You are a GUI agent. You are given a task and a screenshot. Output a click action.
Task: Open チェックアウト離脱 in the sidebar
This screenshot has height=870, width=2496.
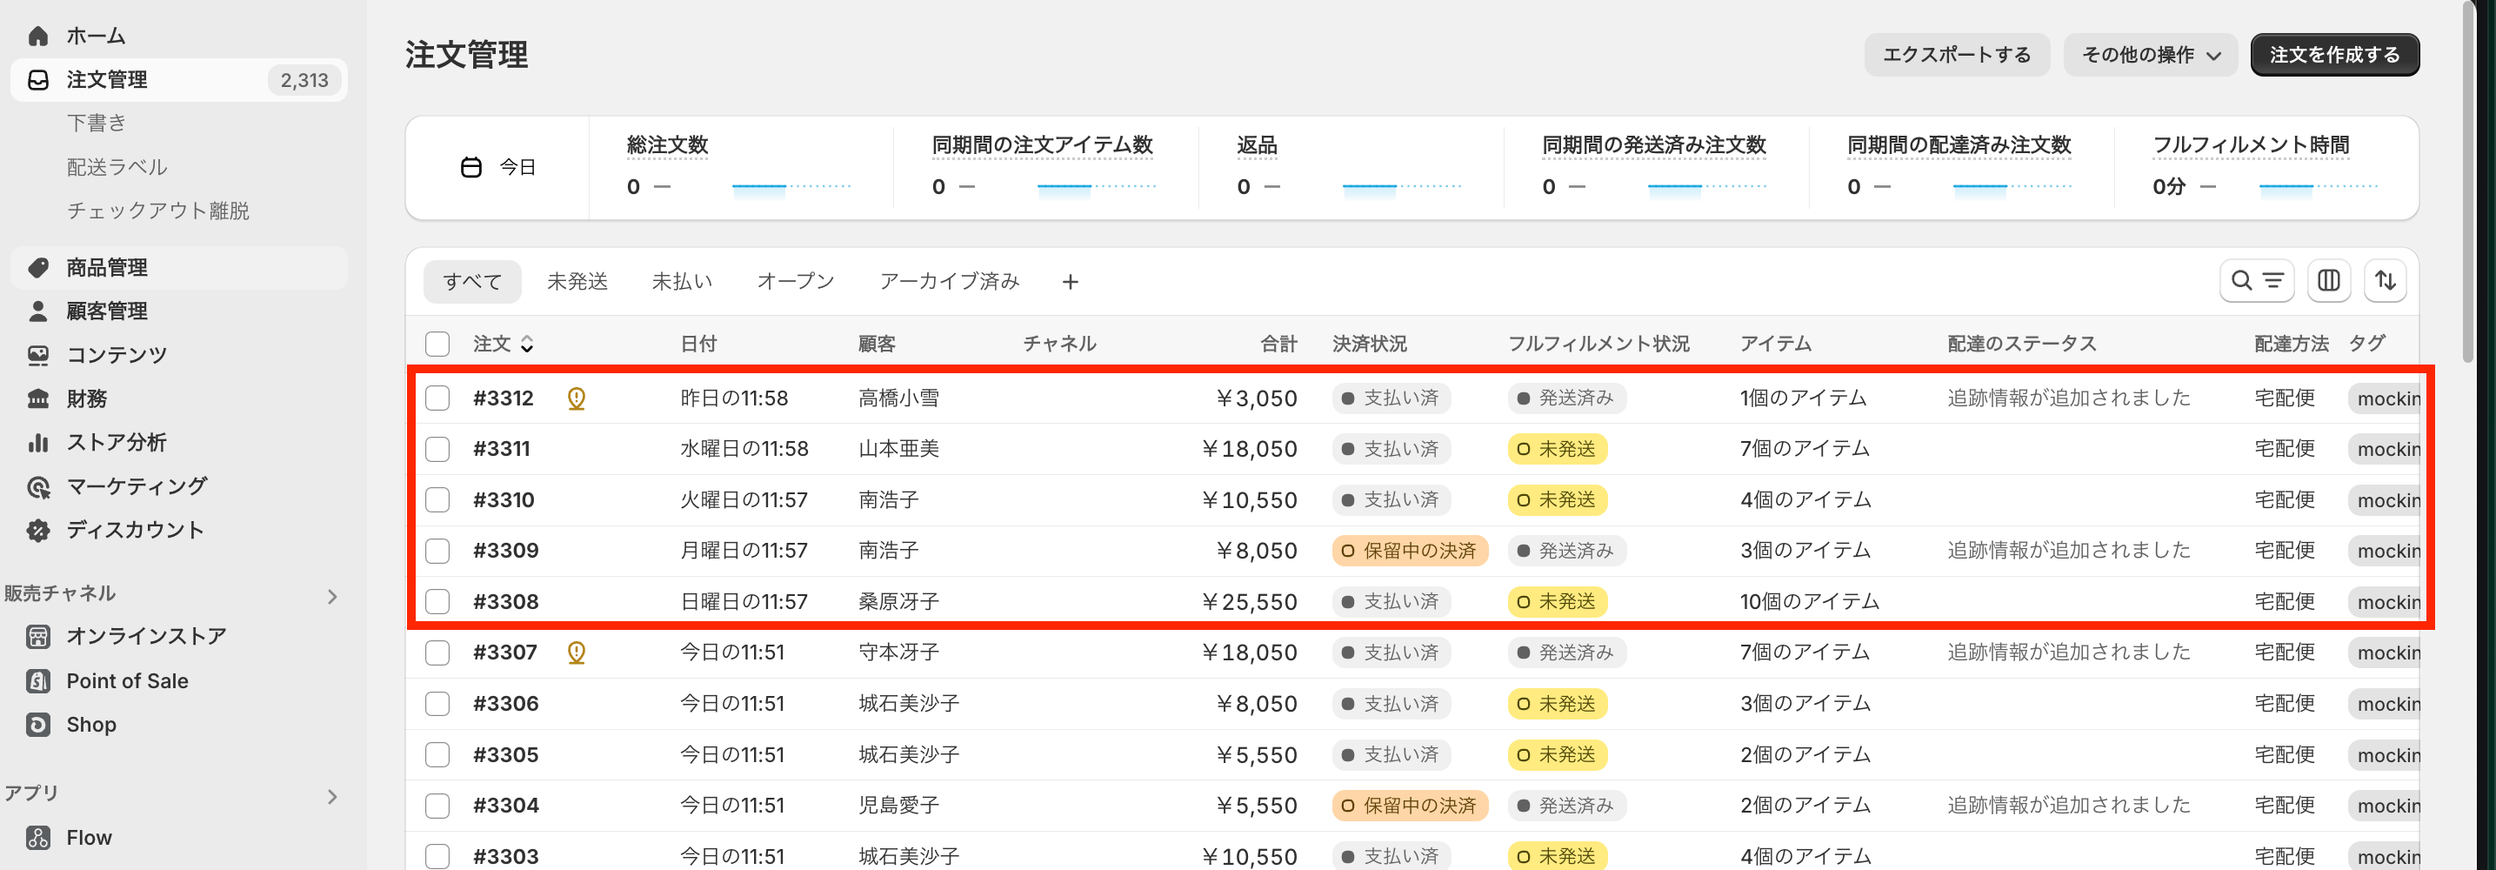pyautogui.click(x=158, y=211)
